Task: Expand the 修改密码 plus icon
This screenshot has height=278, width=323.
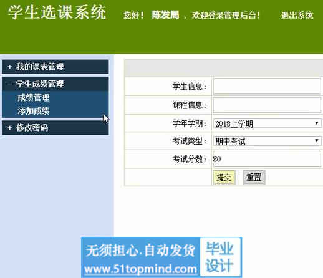Action: 9,128
